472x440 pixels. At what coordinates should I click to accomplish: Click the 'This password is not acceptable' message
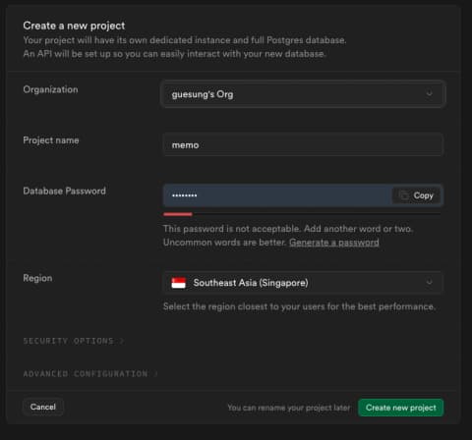[x=288, y=236]
